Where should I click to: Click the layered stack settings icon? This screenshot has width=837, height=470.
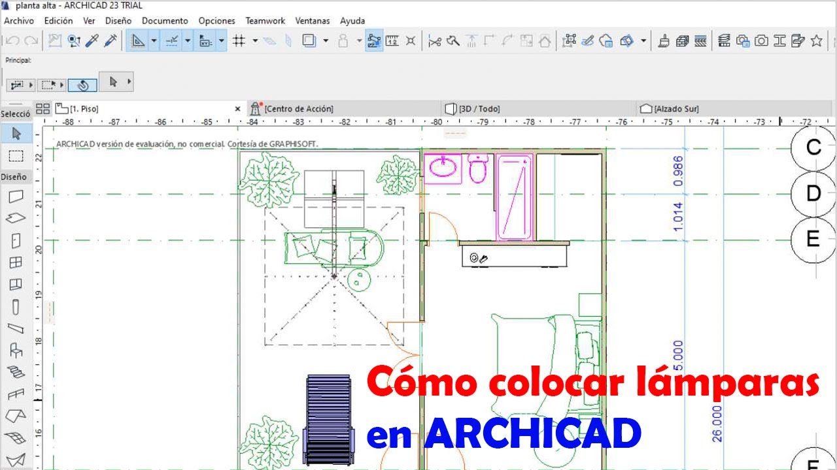coord(724,40)
